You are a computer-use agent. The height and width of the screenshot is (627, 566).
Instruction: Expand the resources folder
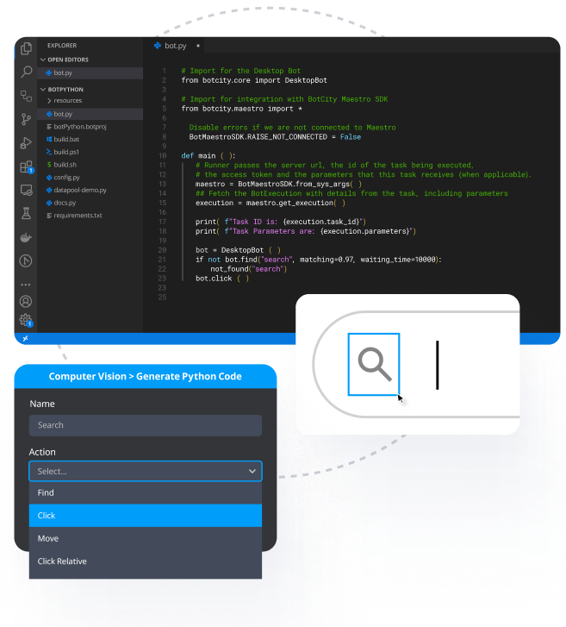point(68,101)
